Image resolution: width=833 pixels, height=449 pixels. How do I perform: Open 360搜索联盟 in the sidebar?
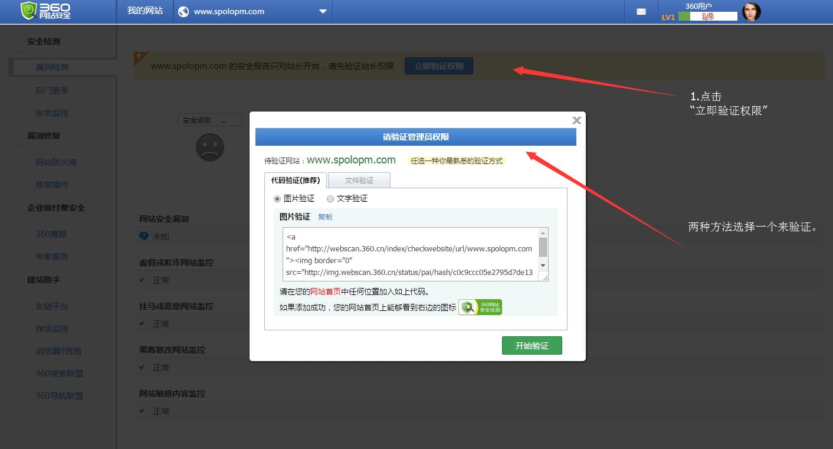60,373
